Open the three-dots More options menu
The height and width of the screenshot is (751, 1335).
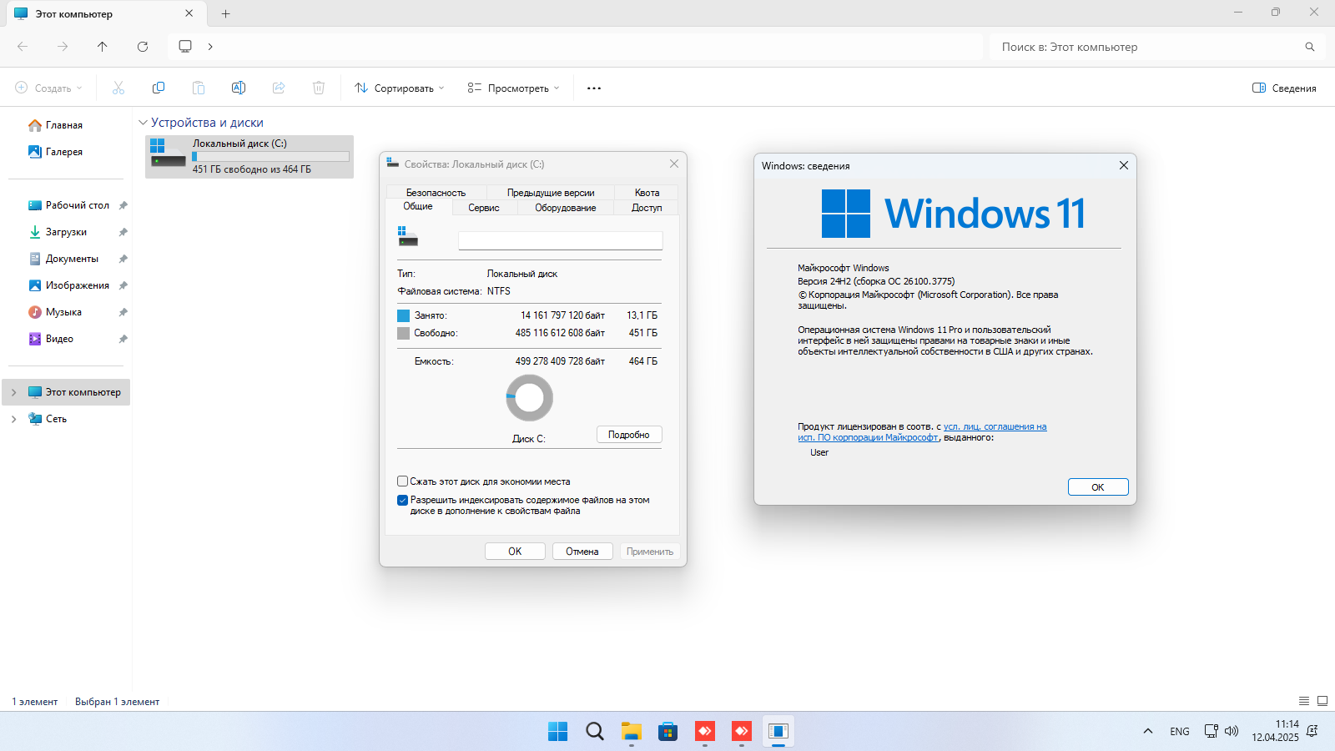pyautogui.click(x=594, y=88)
